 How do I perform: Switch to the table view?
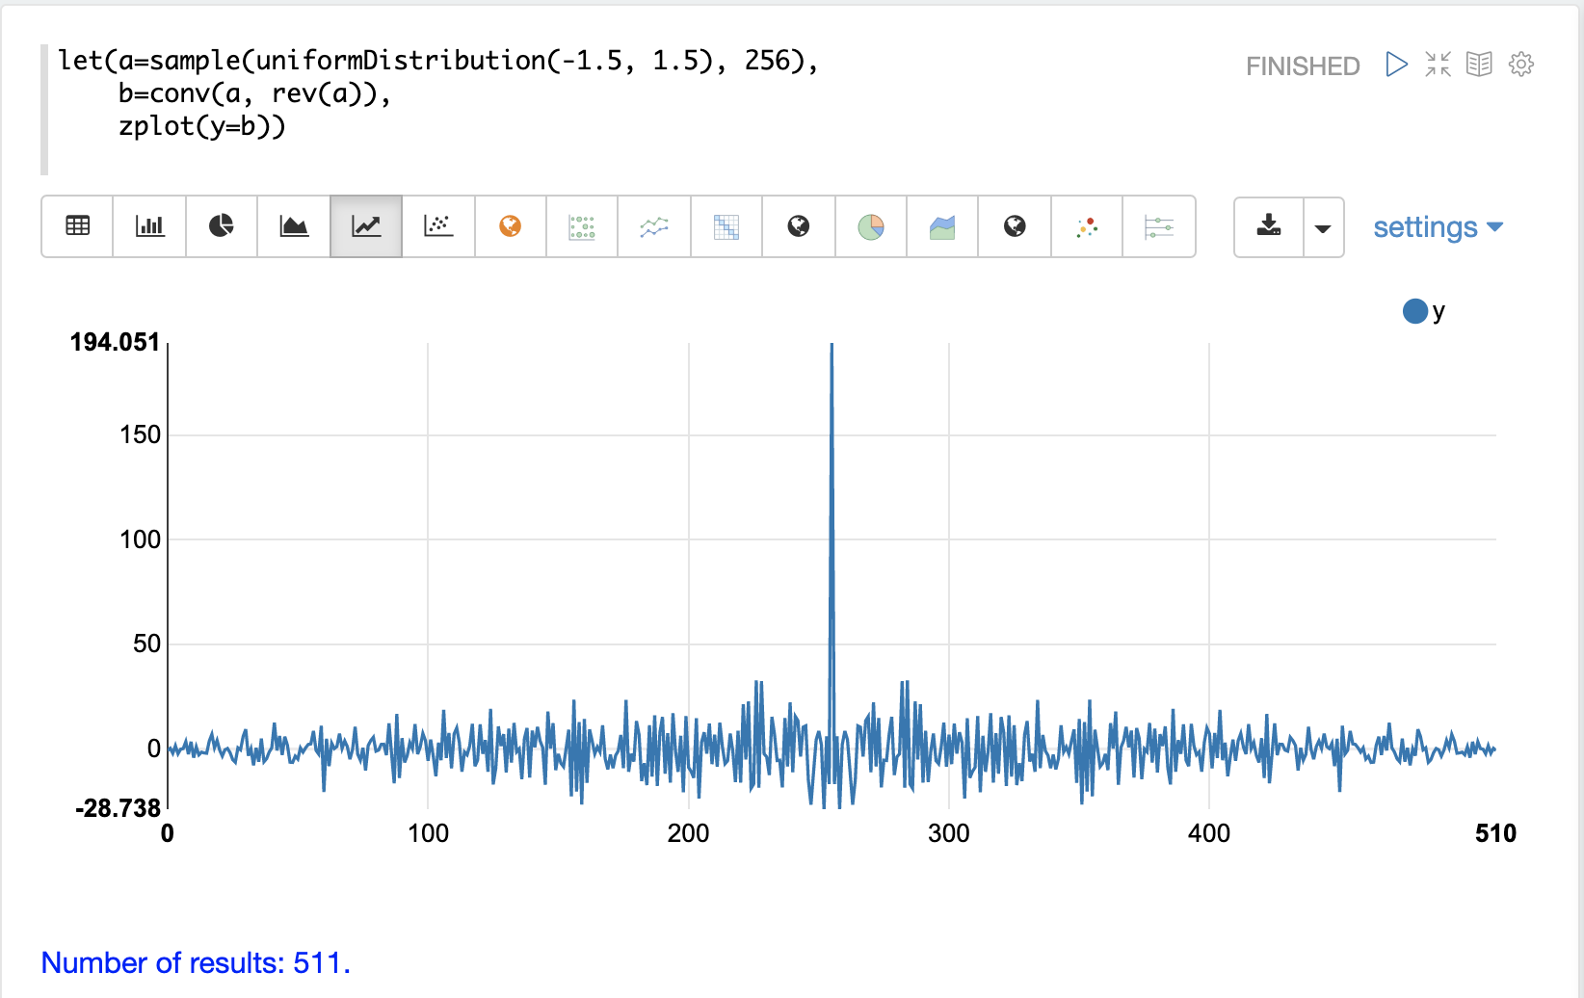tap(77, 226)
